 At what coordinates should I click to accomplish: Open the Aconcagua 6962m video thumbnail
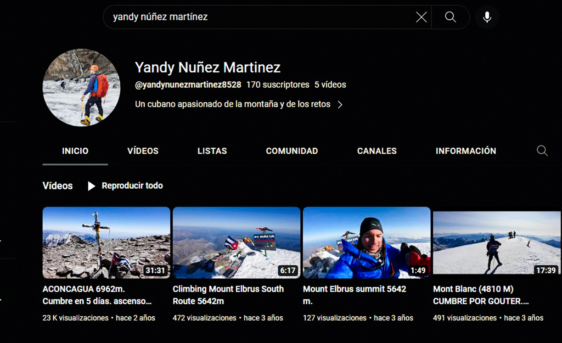[106, 243]
